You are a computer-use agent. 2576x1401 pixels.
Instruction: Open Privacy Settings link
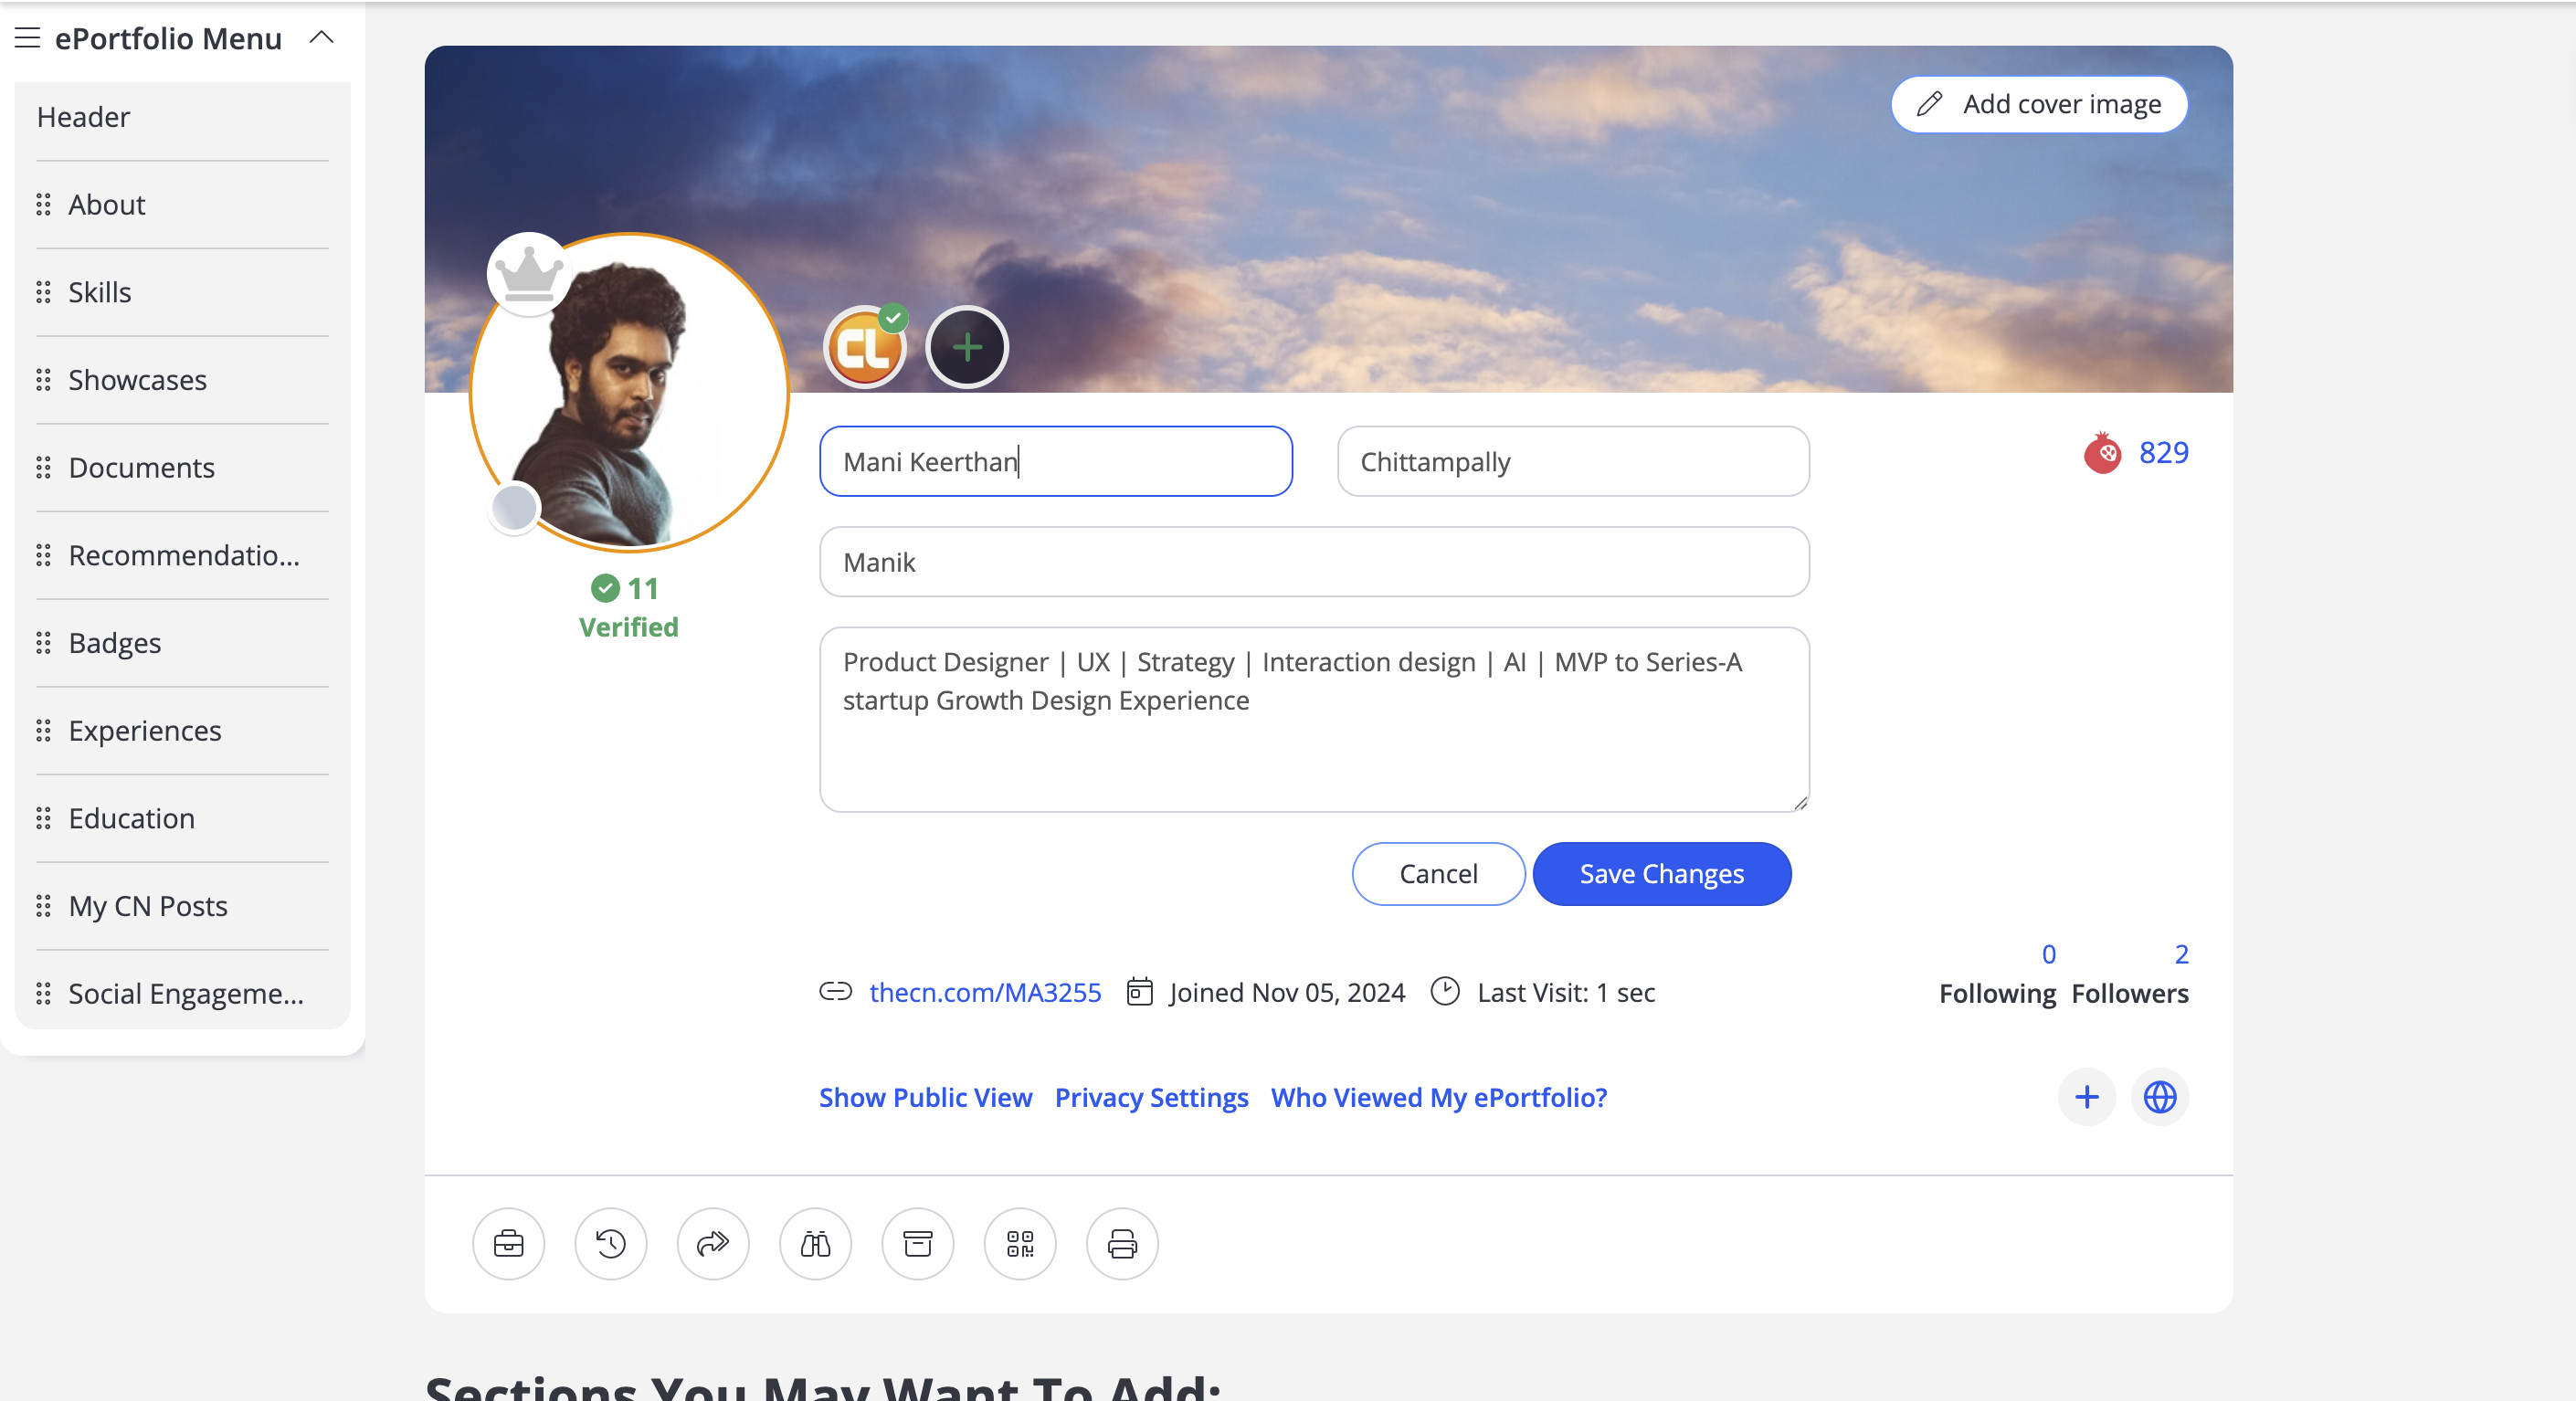(1152, 1098)
